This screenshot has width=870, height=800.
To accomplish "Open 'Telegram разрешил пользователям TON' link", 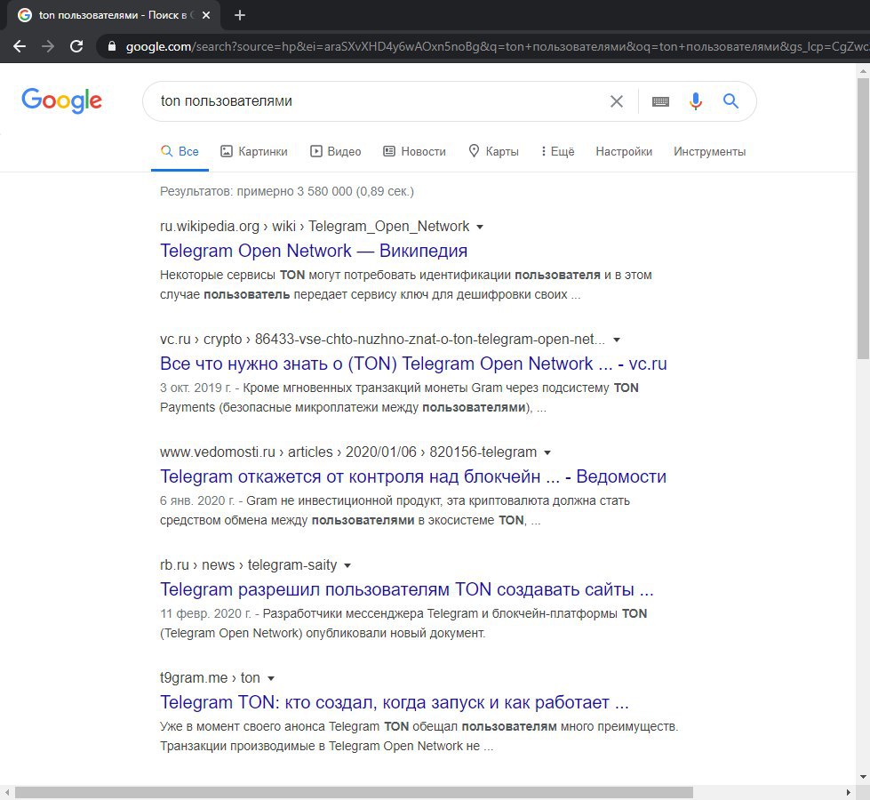I will point(407,589).
